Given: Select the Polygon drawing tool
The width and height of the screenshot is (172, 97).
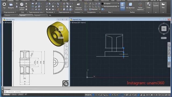Looking at the screenshot, I should 47,9.
